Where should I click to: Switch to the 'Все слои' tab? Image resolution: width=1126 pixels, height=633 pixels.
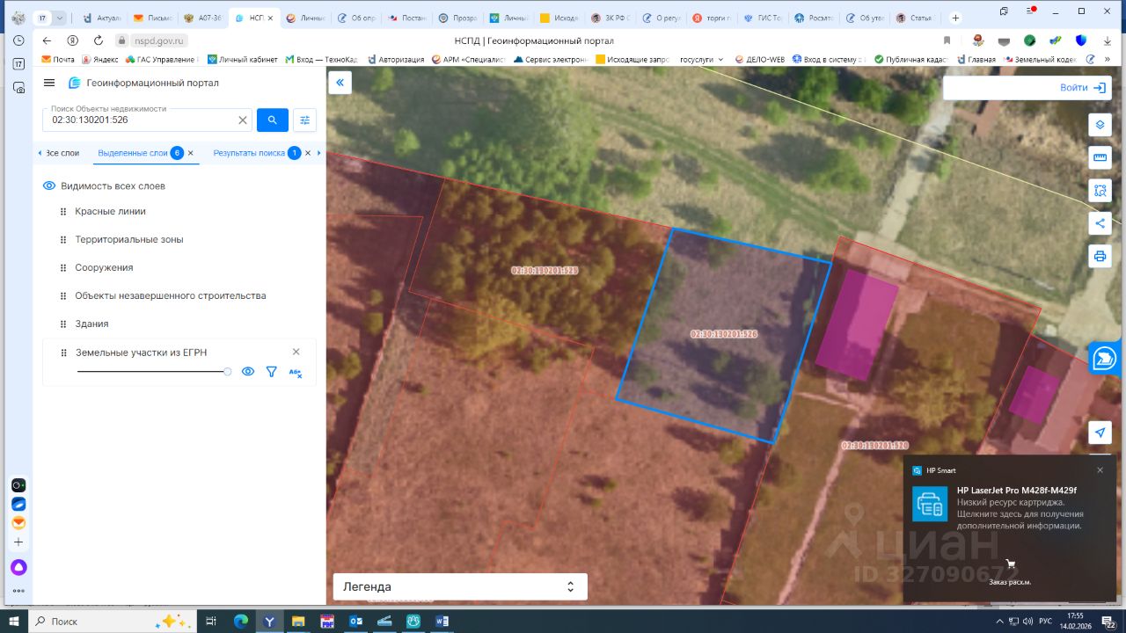pyautogui.click(x=62, y=153)
